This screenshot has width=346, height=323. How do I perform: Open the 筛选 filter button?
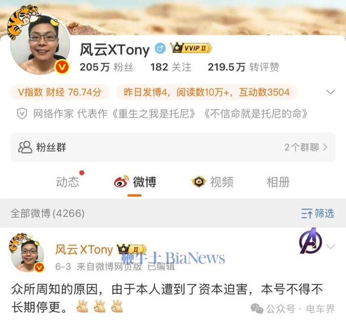click(318, 213)
